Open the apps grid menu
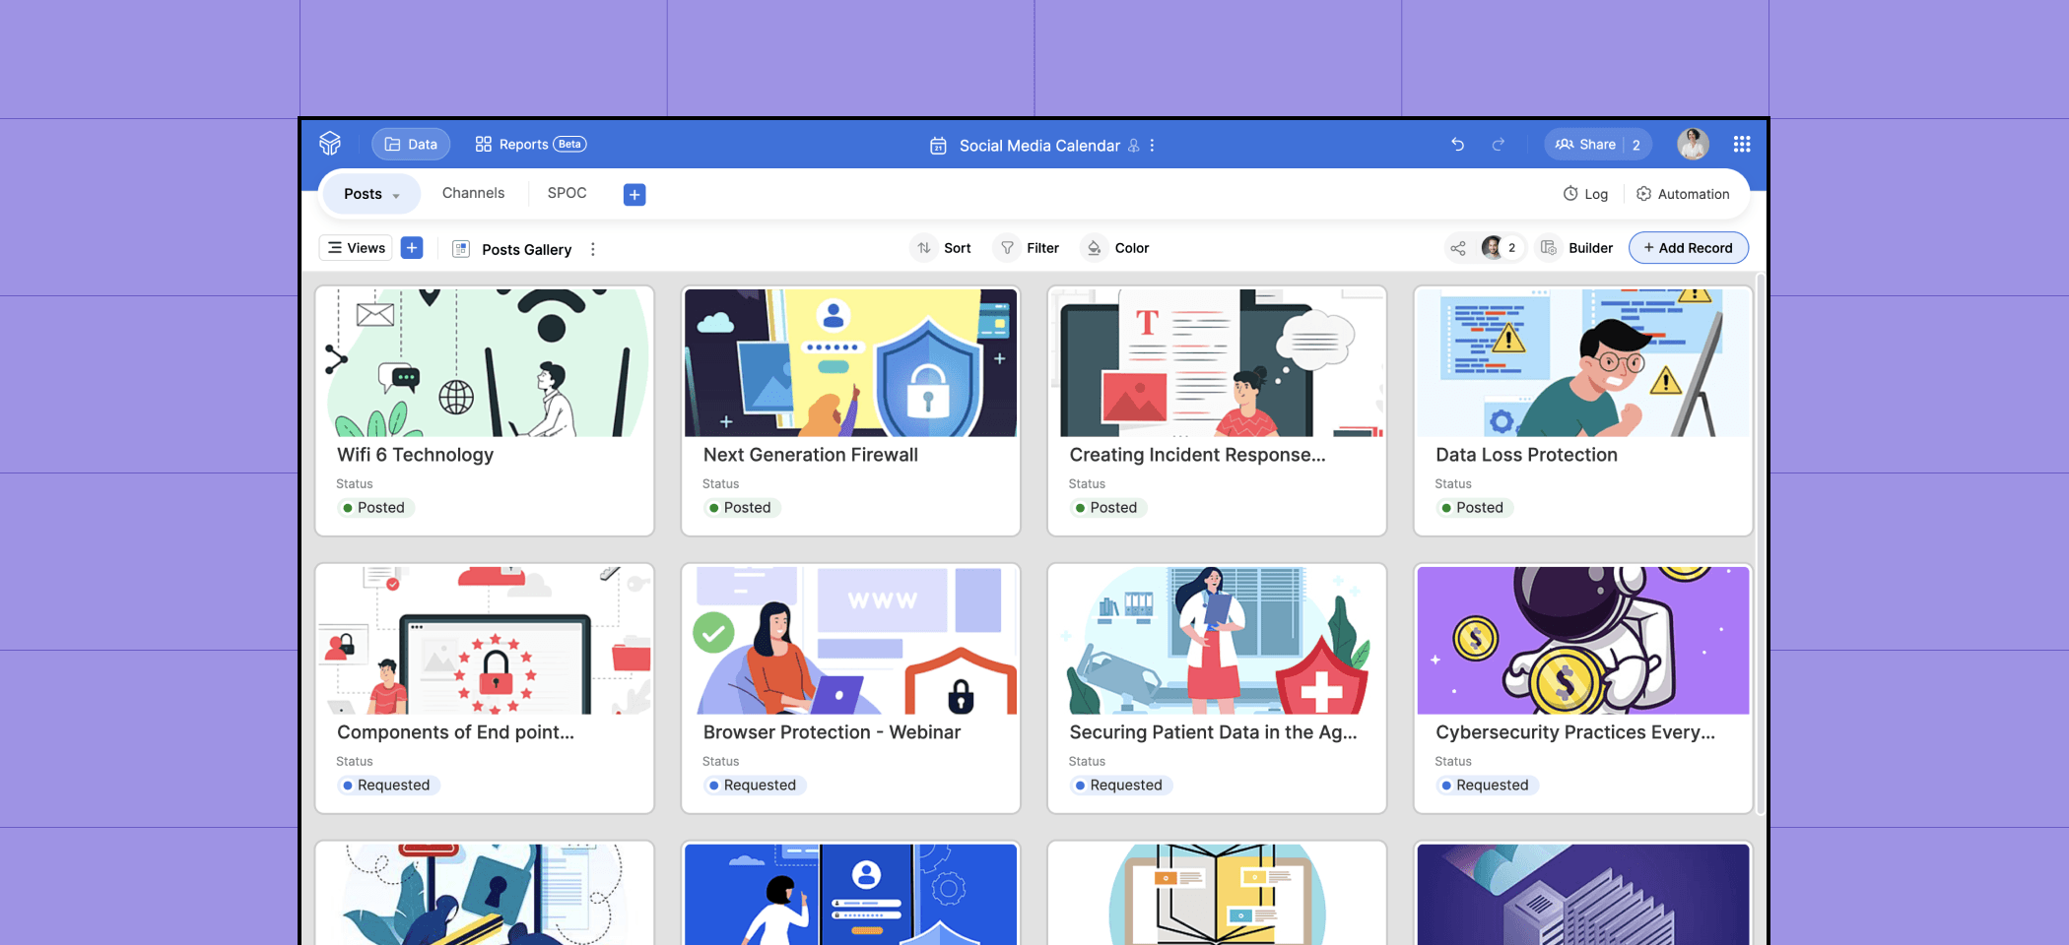Viewport: 2069px width, 945px height. coord(1742,144)
